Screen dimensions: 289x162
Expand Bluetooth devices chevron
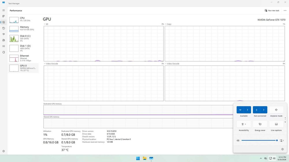[264, 110]
